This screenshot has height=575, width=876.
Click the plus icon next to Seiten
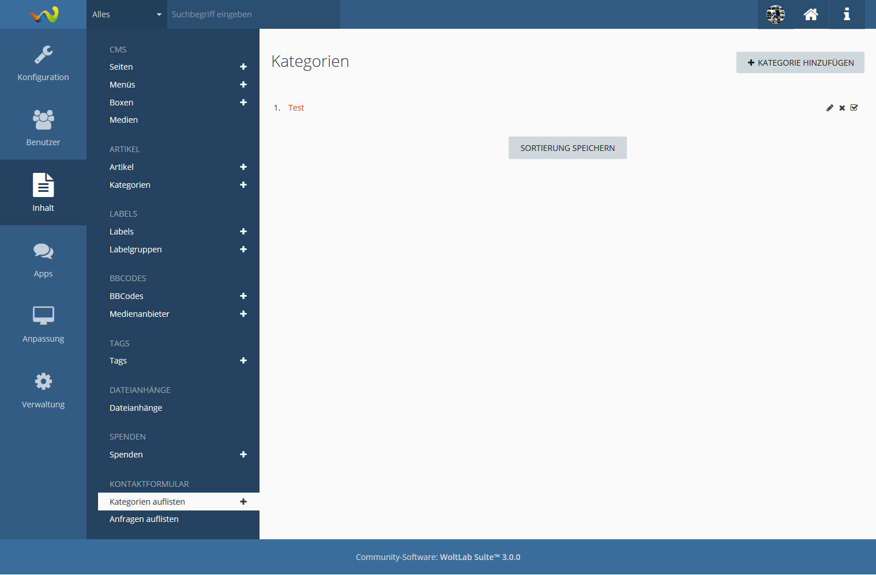click(x=243, y=67)
